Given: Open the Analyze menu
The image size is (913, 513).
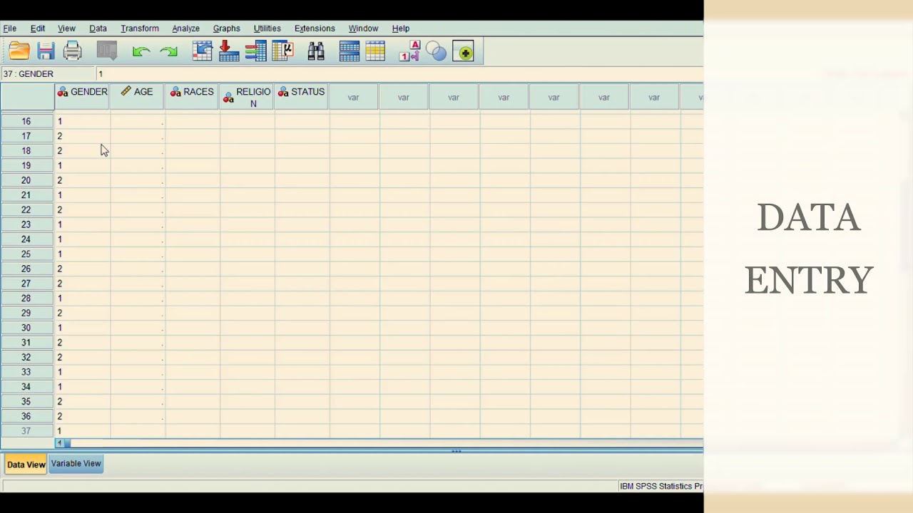Looking at the screenshot, I should click(x=185, y=28).
